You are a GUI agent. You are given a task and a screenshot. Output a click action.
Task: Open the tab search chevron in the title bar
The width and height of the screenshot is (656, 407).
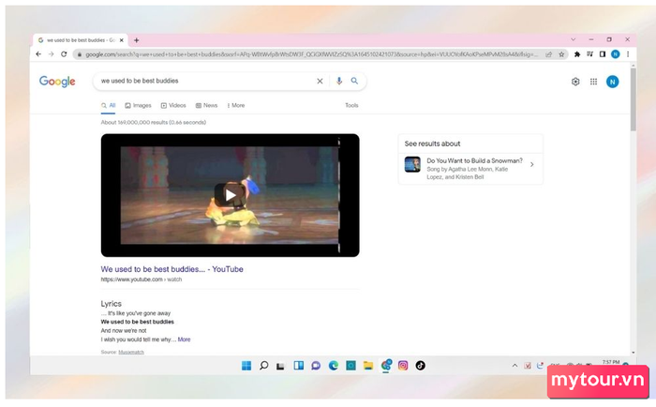coord(574,39)
